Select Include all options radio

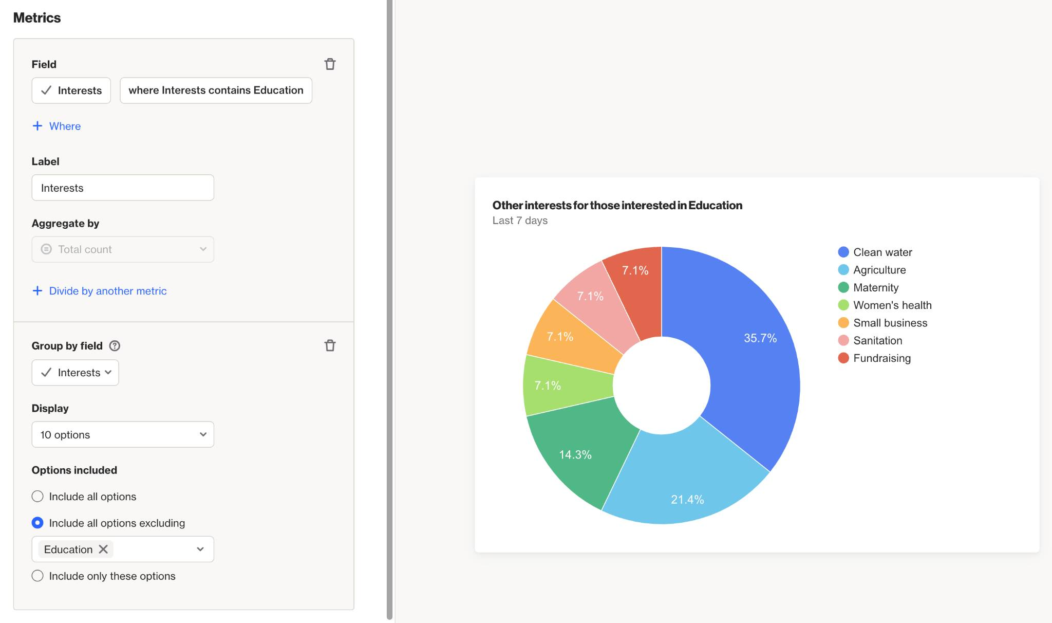pyautogui.click(x=37, y=497)
